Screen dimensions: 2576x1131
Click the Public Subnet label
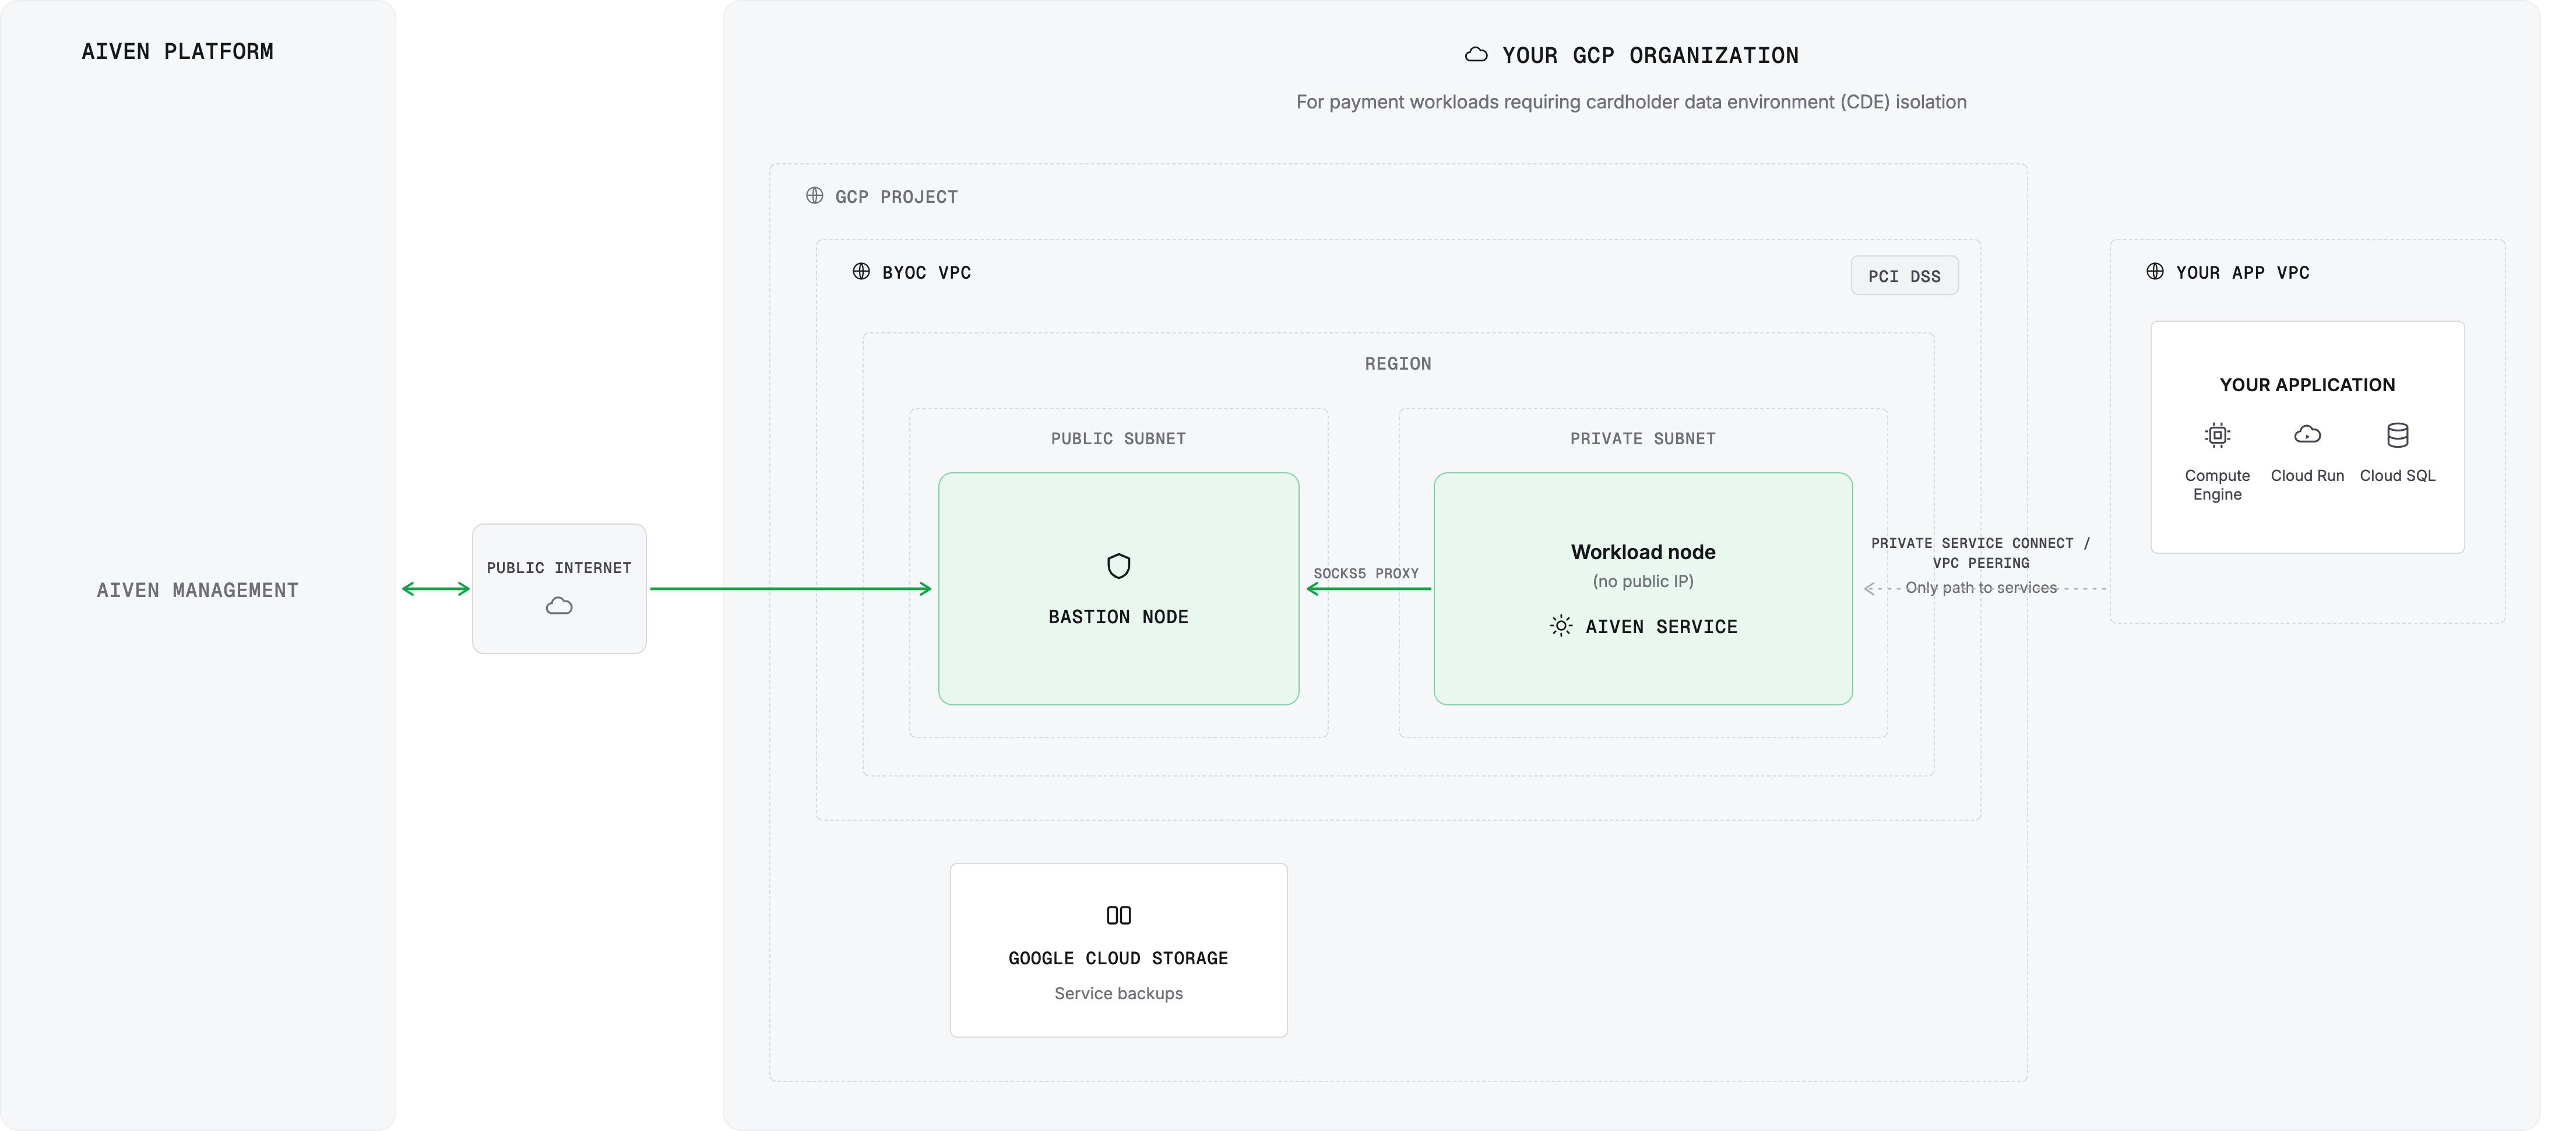tap(1117, 439)
